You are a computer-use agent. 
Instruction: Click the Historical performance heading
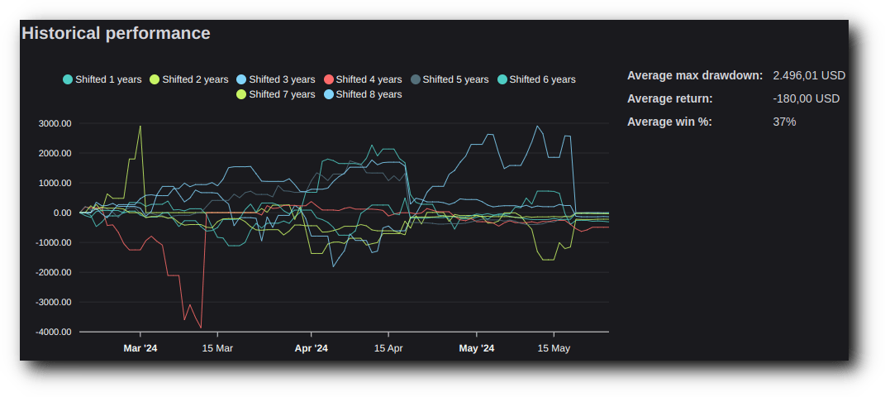click(x=116, y=33)
